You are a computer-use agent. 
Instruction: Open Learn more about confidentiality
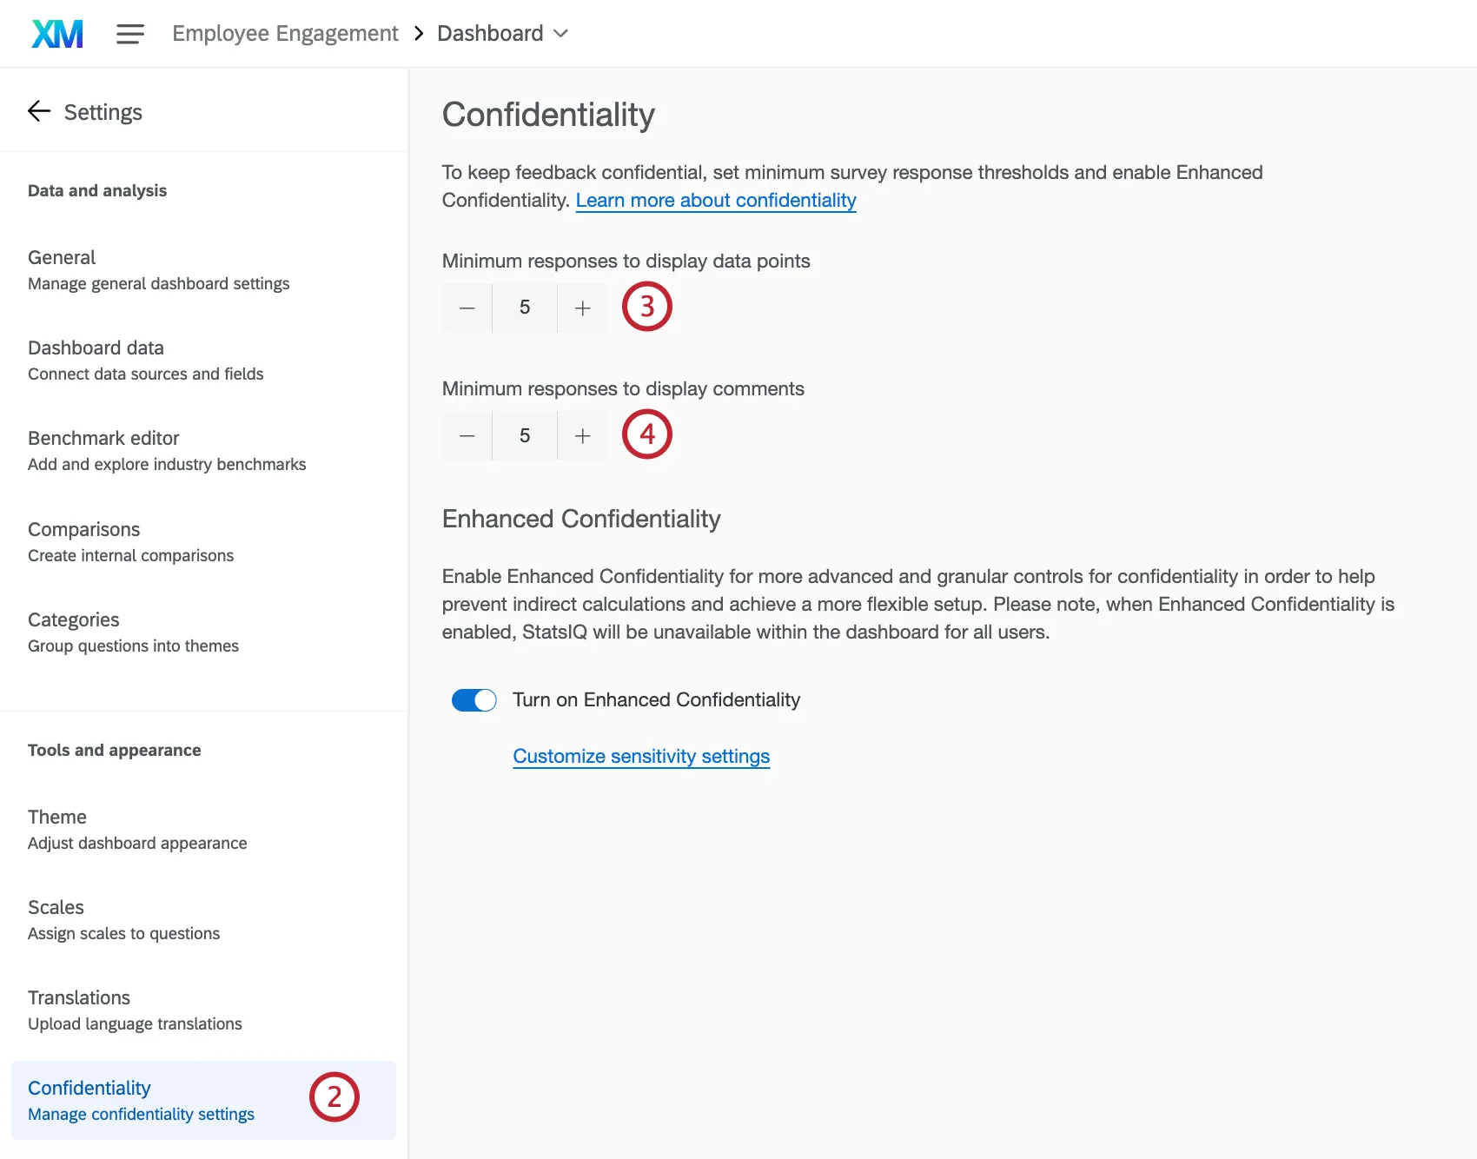pyautogui.click(x=715, y=200)
